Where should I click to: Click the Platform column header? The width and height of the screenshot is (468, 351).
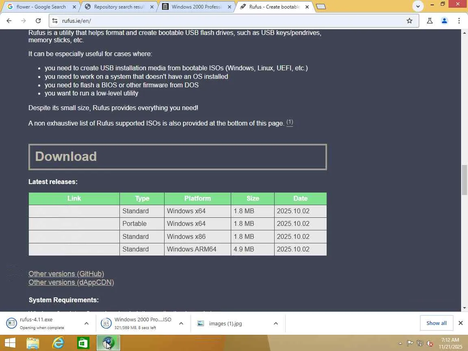tap(197, 199)
